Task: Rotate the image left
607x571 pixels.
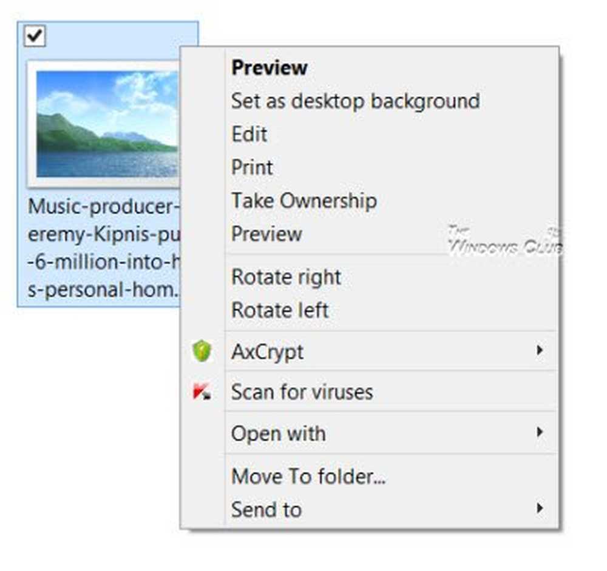Action: coord(280,310)
